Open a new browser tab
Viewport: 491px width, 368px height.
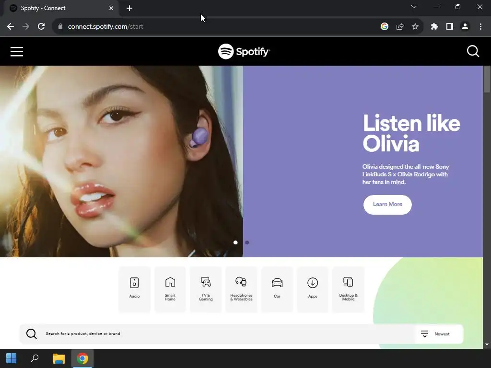click(x=129, y=8)
